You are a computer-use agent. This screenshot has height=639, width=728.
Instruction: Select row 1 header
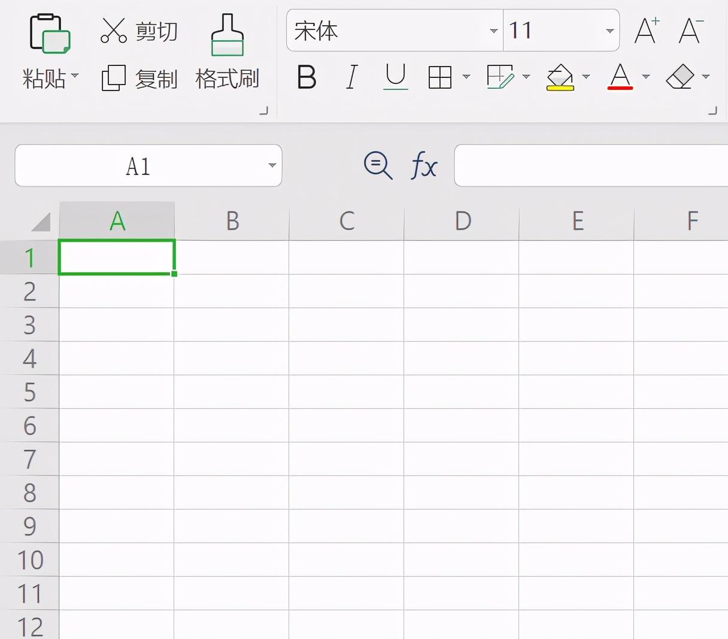pos(29,258)
